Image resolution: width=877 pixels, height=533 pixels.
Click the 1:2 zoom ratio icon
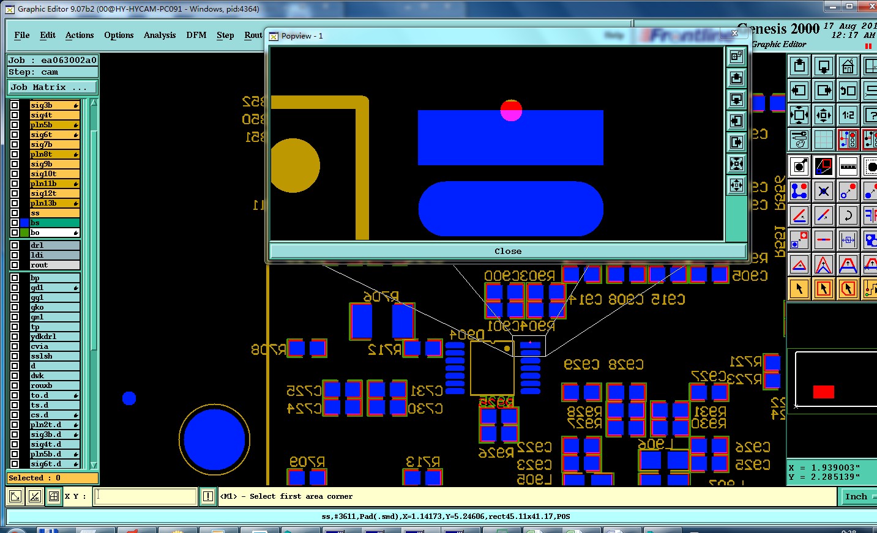[848, 115]
